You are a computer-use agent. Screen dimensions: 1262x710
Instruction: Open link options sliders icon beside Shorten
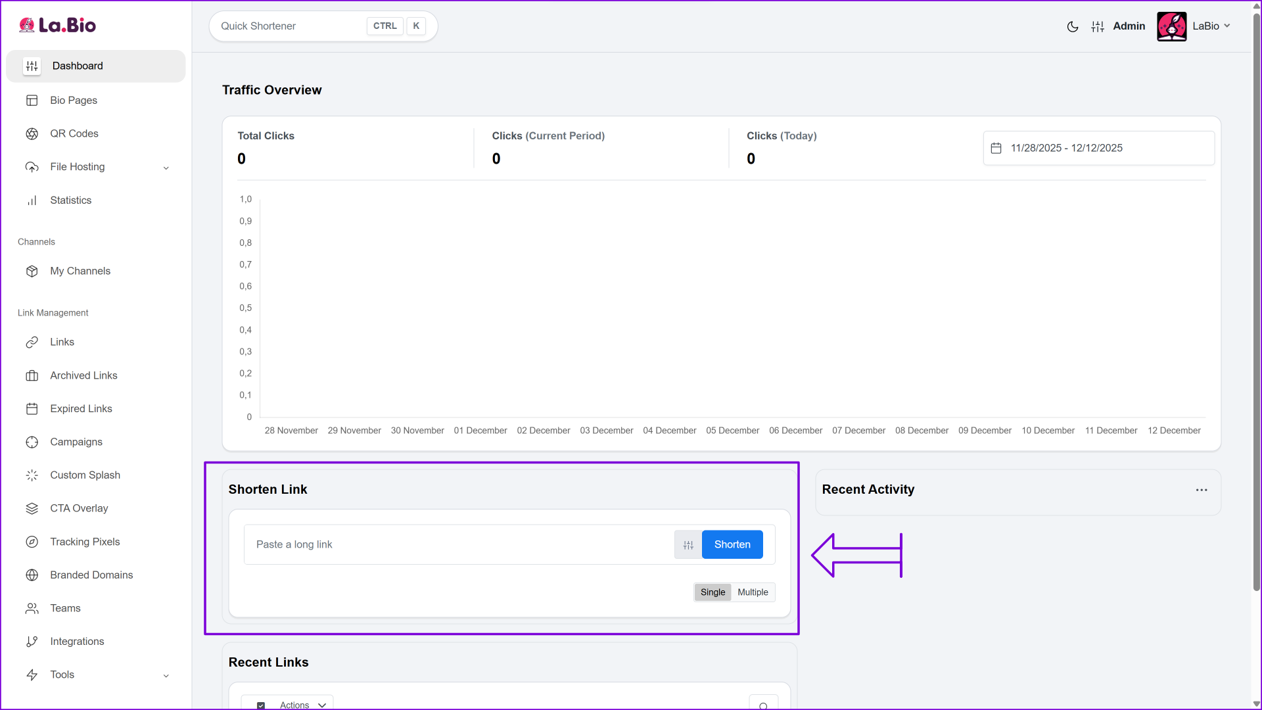tap(688, 545)
